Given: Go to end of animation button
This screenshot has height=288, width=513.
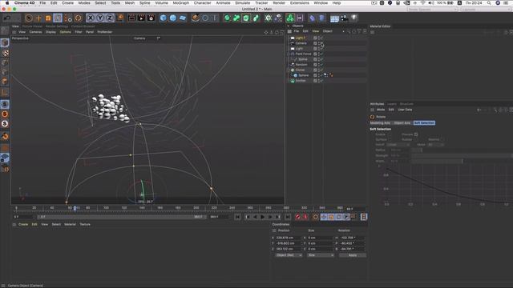Looking at the screenshot, I should 287,217.
